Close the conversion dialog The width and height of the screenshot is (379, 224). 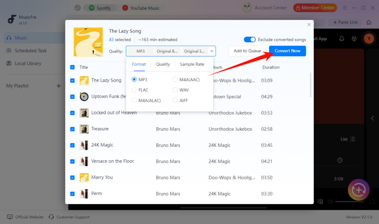click(309, 24)
